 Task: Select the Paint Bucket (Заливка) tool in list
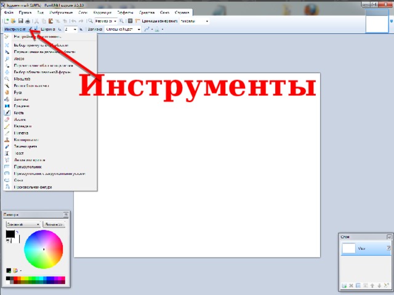click(x=50, y=100)
